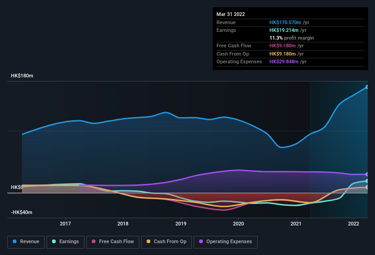Click the 2022 x-axis label
Viewport: 375px width, 255px height.
354,224
